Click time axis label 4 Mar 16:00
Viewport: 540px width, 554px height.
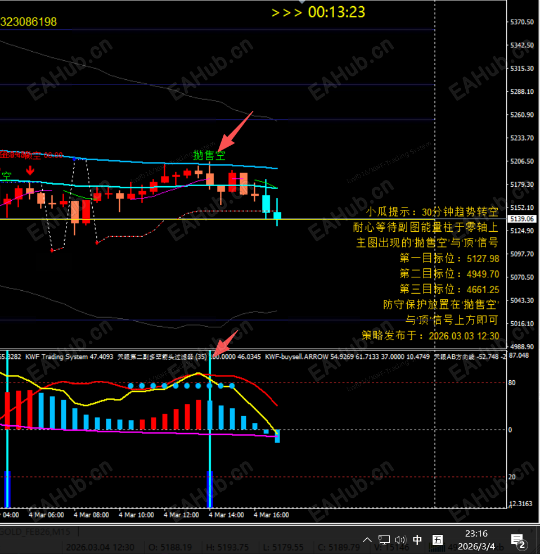272,515
